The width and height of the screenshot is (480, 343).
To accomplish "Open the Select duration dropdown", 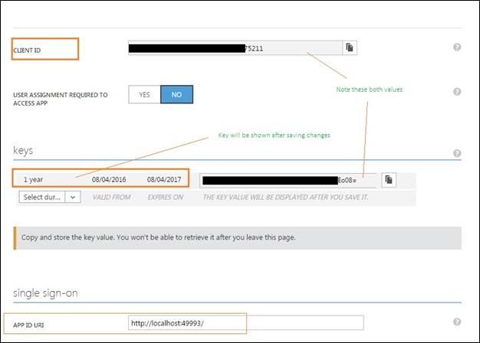I will point(50,198).
